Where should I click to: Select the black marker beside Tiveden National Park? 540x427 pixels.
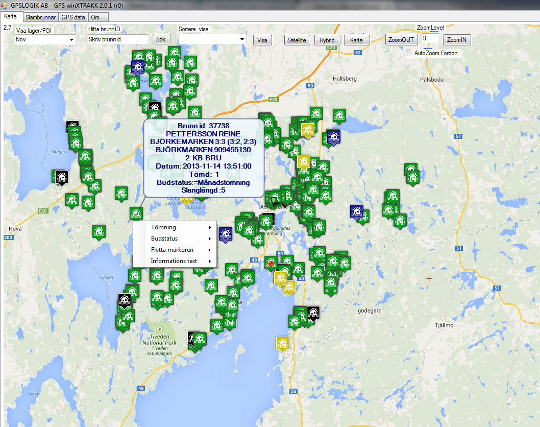click(x=193, y=338)
